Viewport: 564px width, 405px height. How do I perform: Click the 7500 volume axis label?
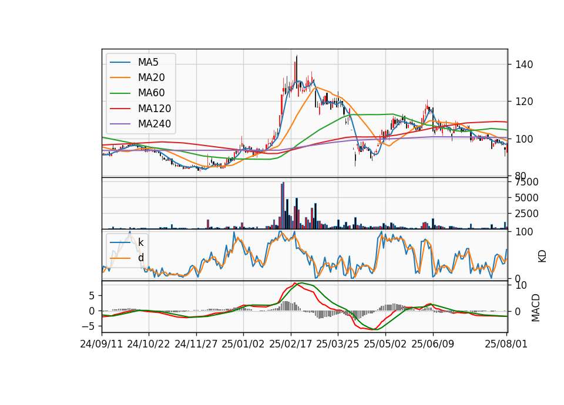pyautogui.click(x=527, y=182)
